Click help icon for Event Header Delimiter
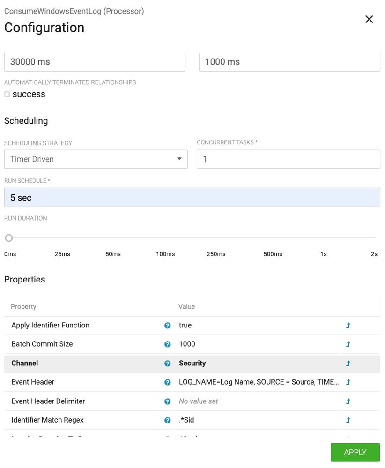Viewport: 385px width, 468px height. tap(168, 401)
